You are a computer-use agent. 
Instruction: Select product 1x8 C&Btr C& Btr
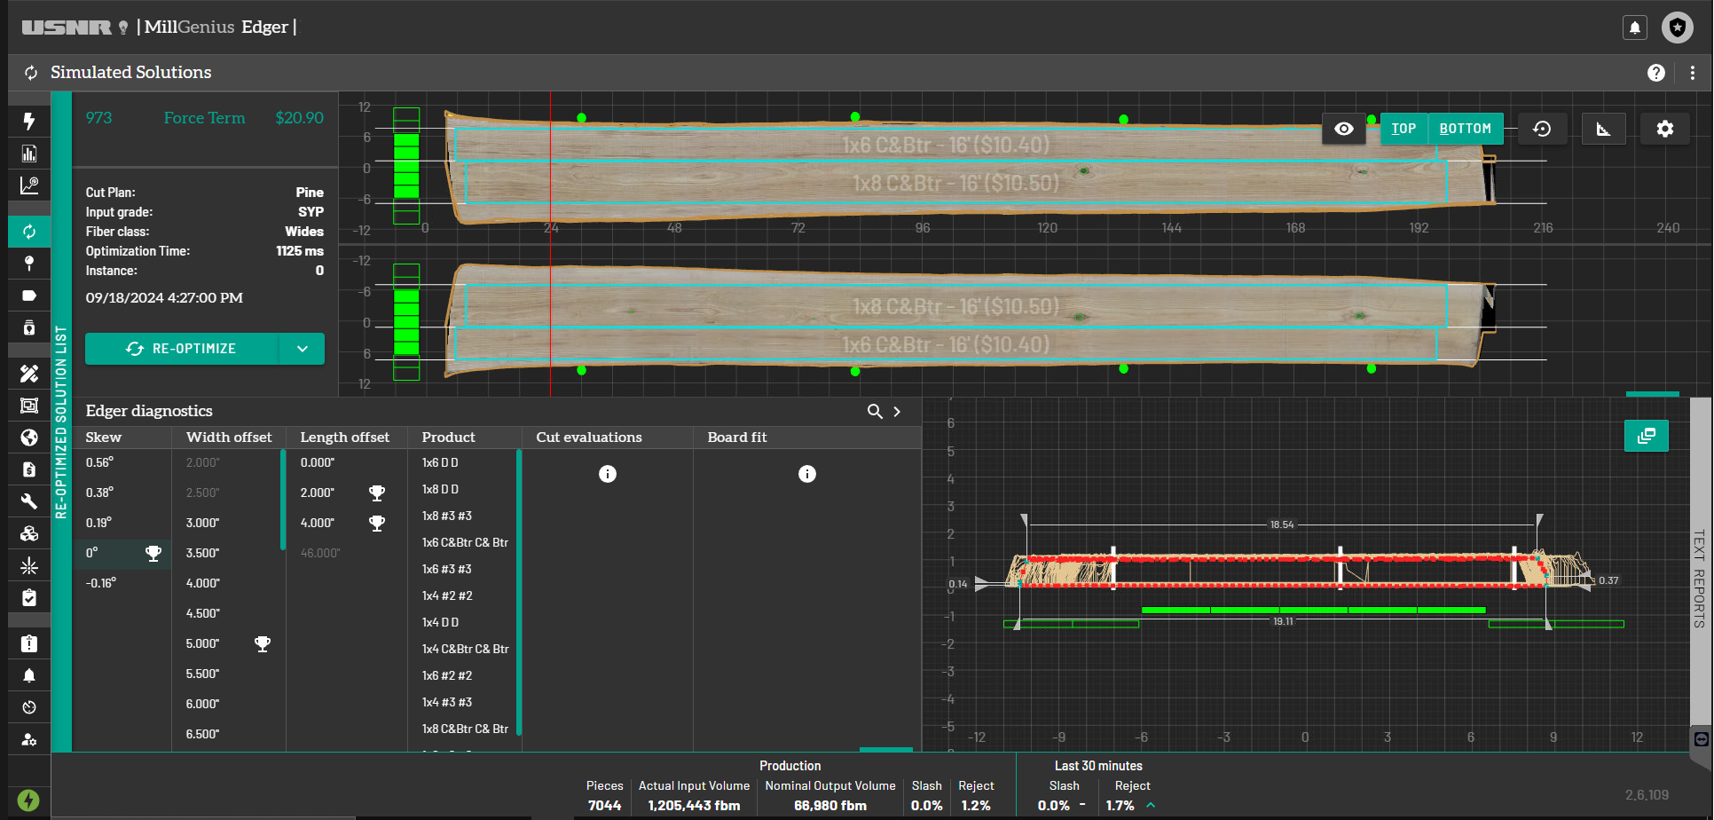[x=465, y=729]
